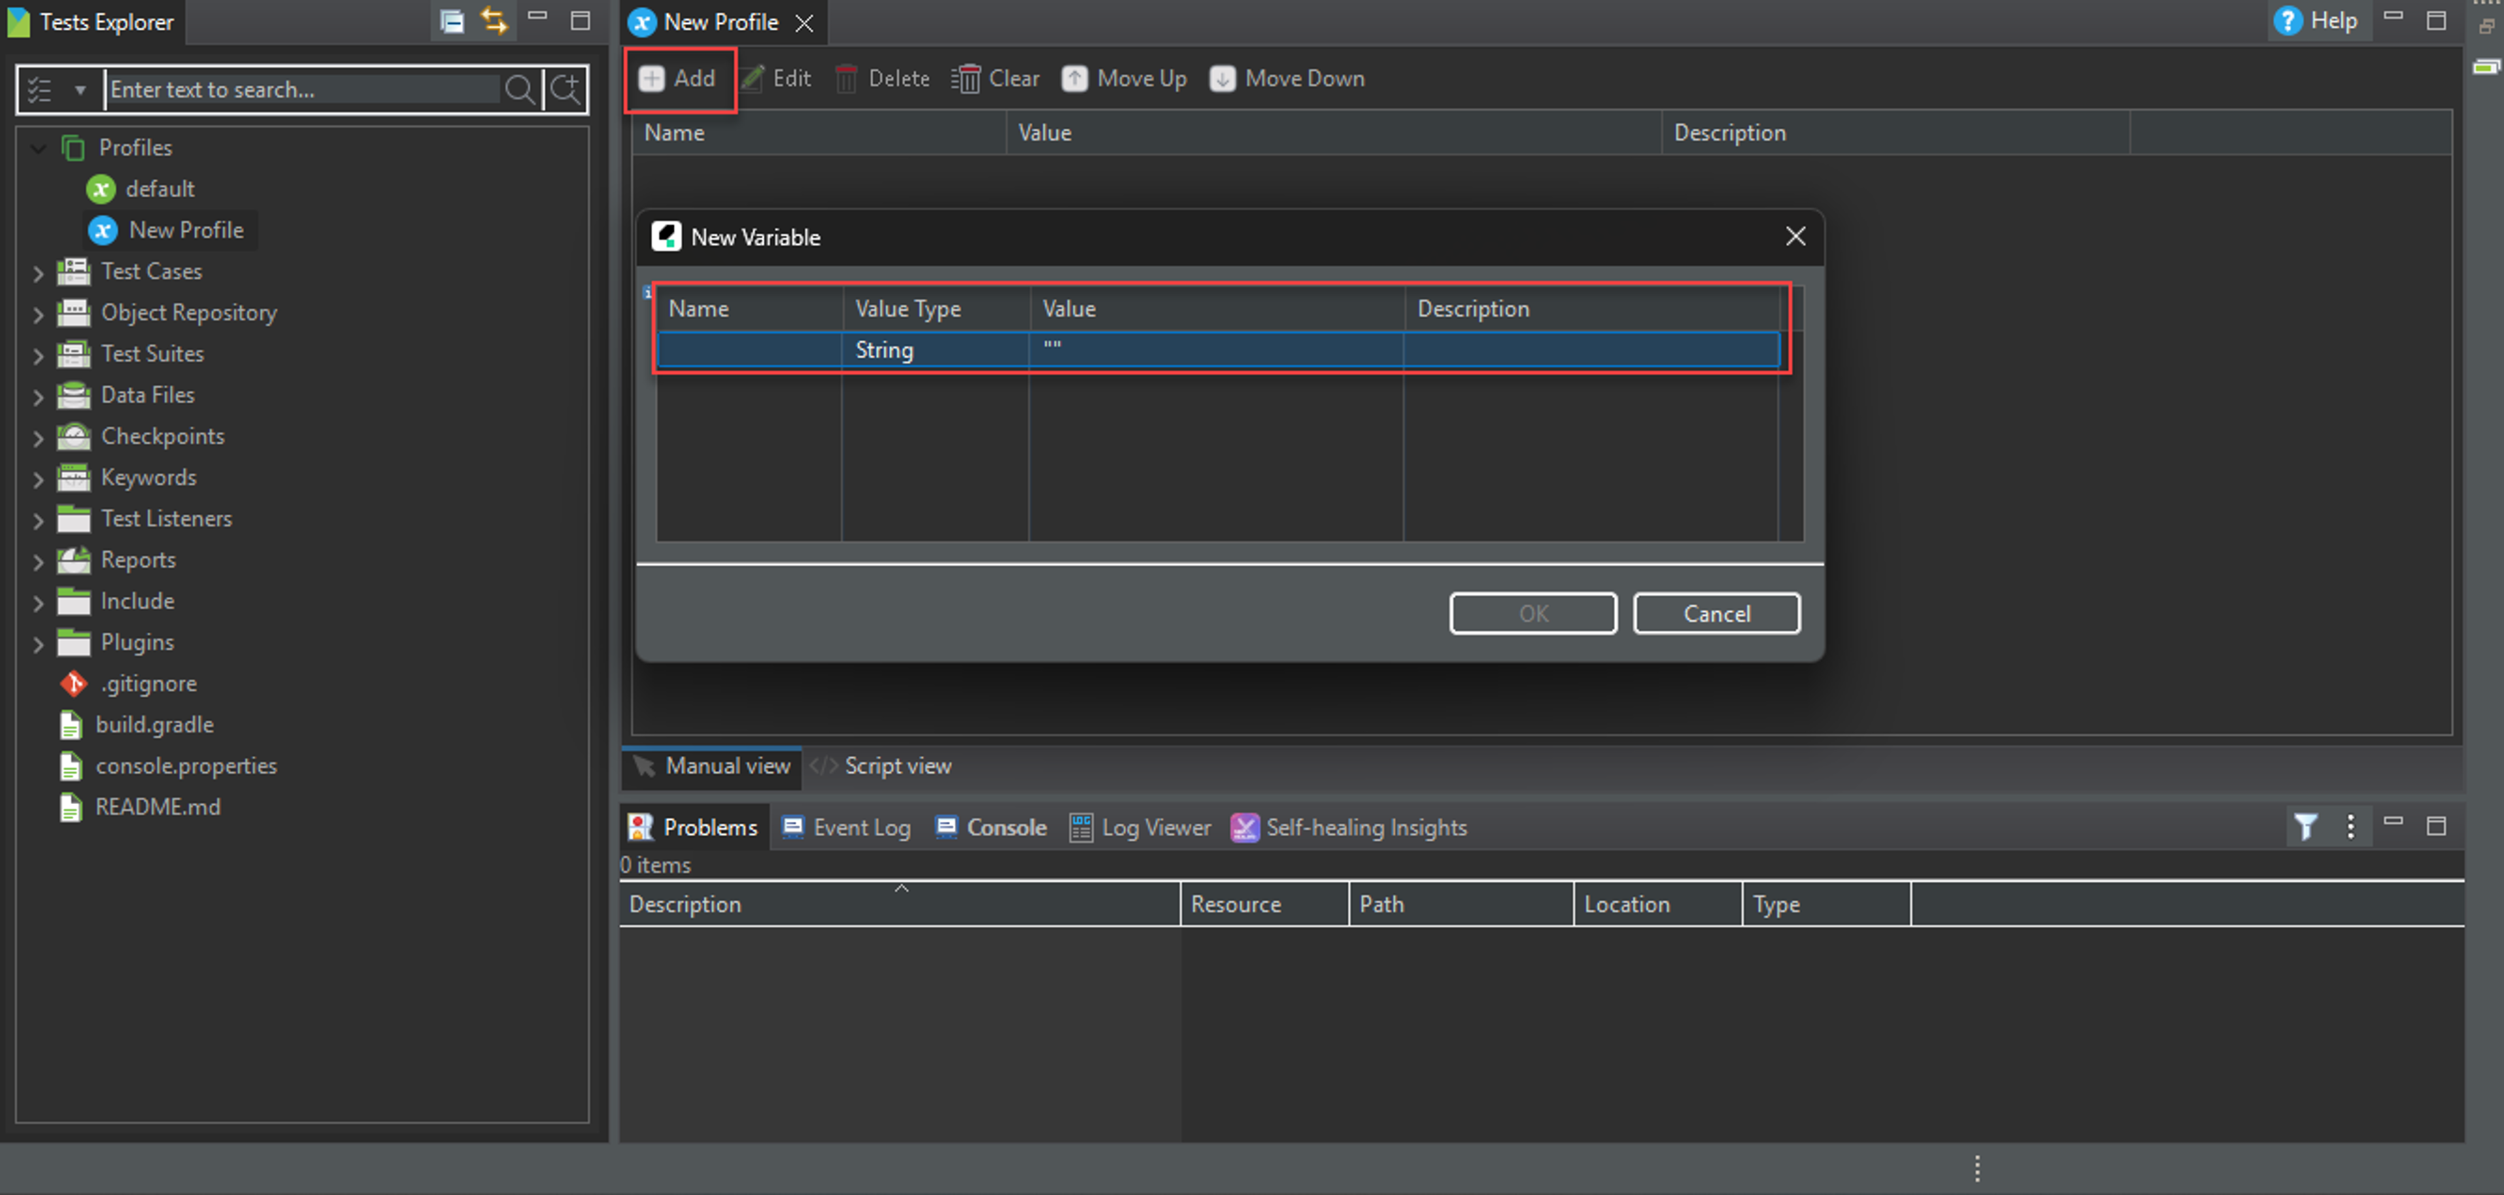Open the search filter dropdown arrow
This screenshot has height=1195, width=2504.
click(81, 89)
